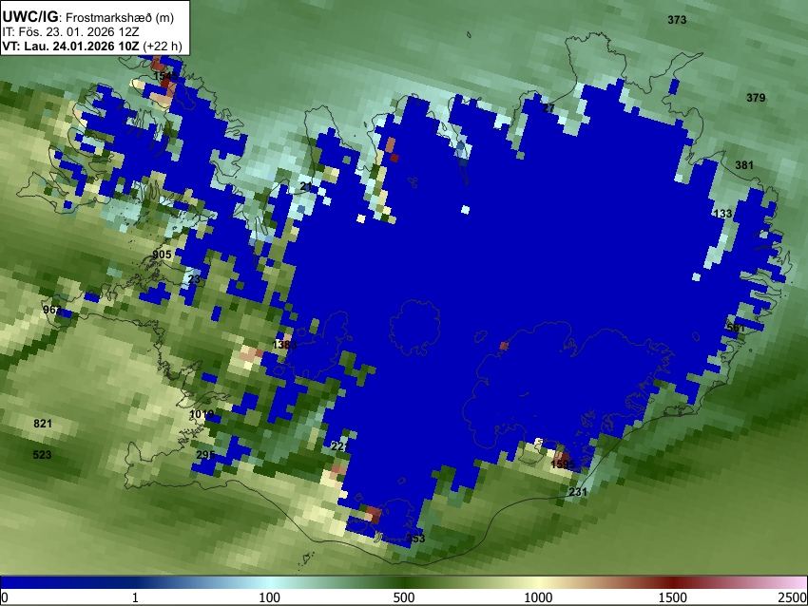Select the map value label 381

point(743,165)
